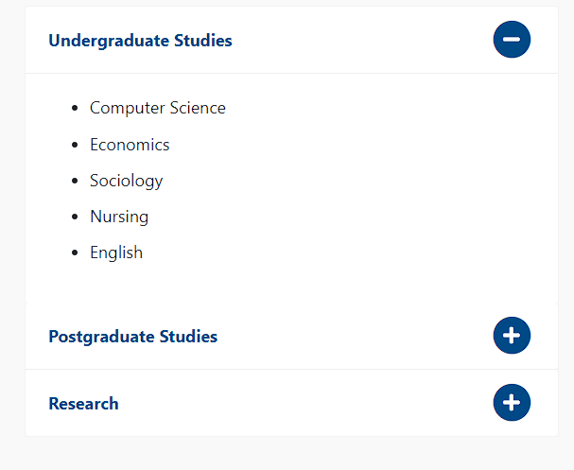
Task: Click the bullet point next to Nursing
Action: pos(75,217)
